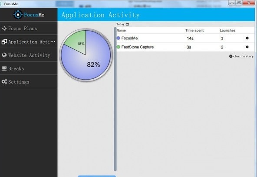Close the FocusMe window
The width and height of the screenshot is (257, 177).
pos(249,3)
